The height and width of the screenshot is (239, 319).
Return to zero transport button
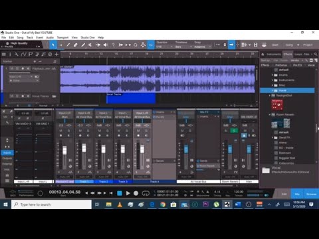click(111, 193)
